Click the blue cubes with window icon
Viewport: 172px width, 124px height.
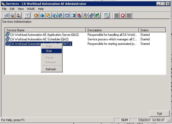pyautogui.click(x=61, y=15)
